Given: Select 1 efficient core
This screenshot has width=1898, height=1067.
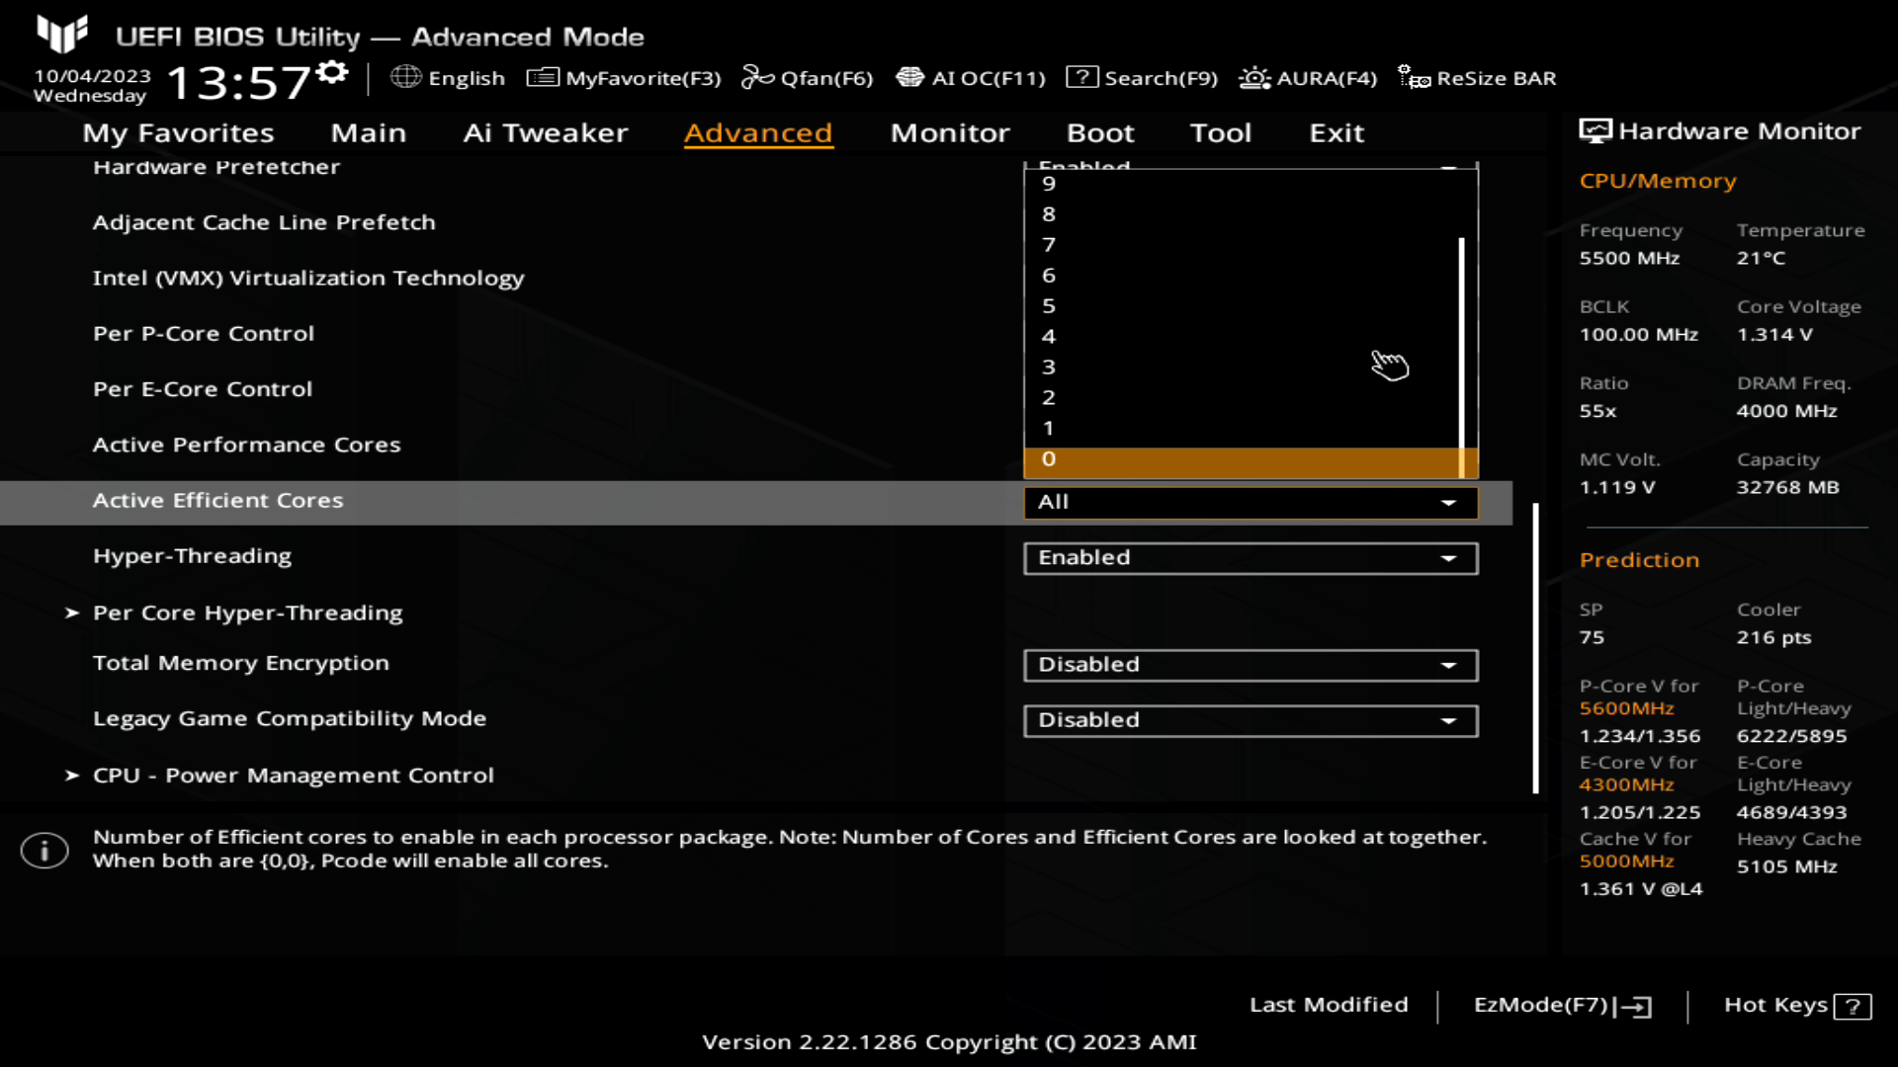Looking at the screenshot, I should 1242,428.
